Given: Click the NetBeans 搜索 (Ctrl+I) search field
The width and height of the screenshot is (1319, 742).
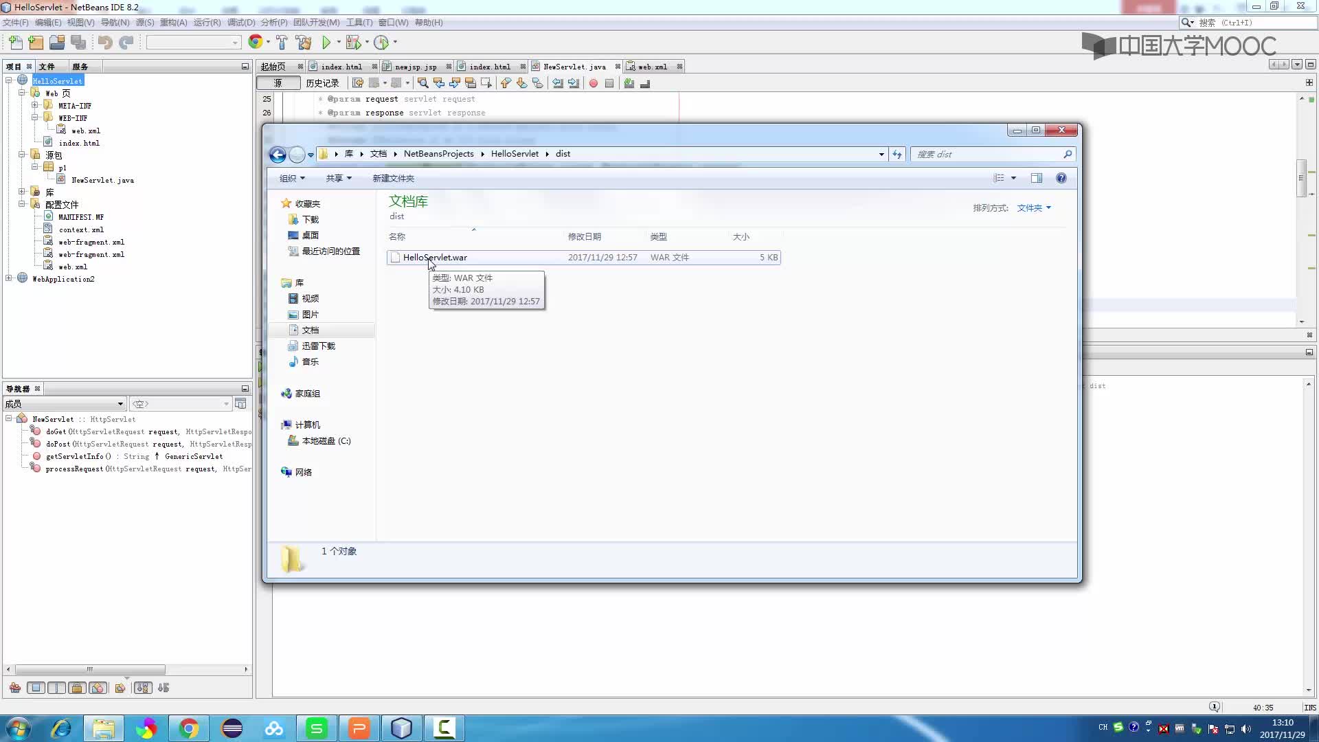Looking at the screenshot, I should point(1248,23).
